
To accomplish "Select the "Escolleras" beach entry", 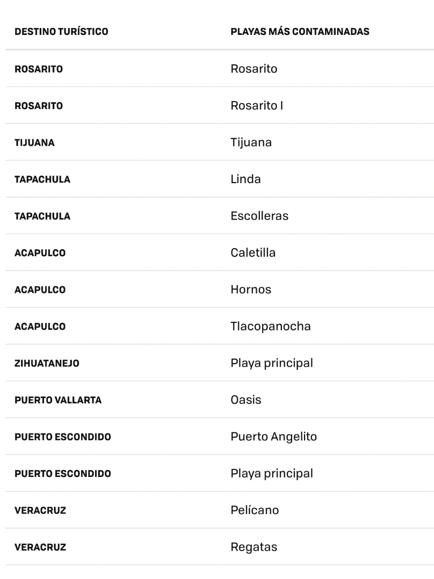I will coord(259,216).
